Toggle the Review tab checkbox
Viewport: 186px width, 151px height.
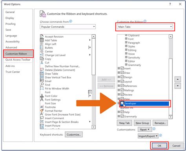pyautogui.click(x=122, y=94)
